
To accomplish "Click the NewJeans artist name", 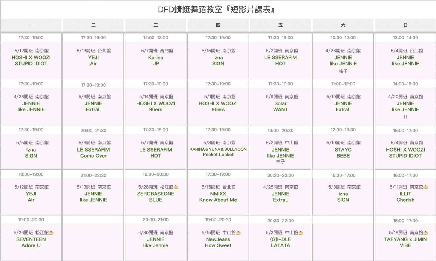I will (218, 239).
